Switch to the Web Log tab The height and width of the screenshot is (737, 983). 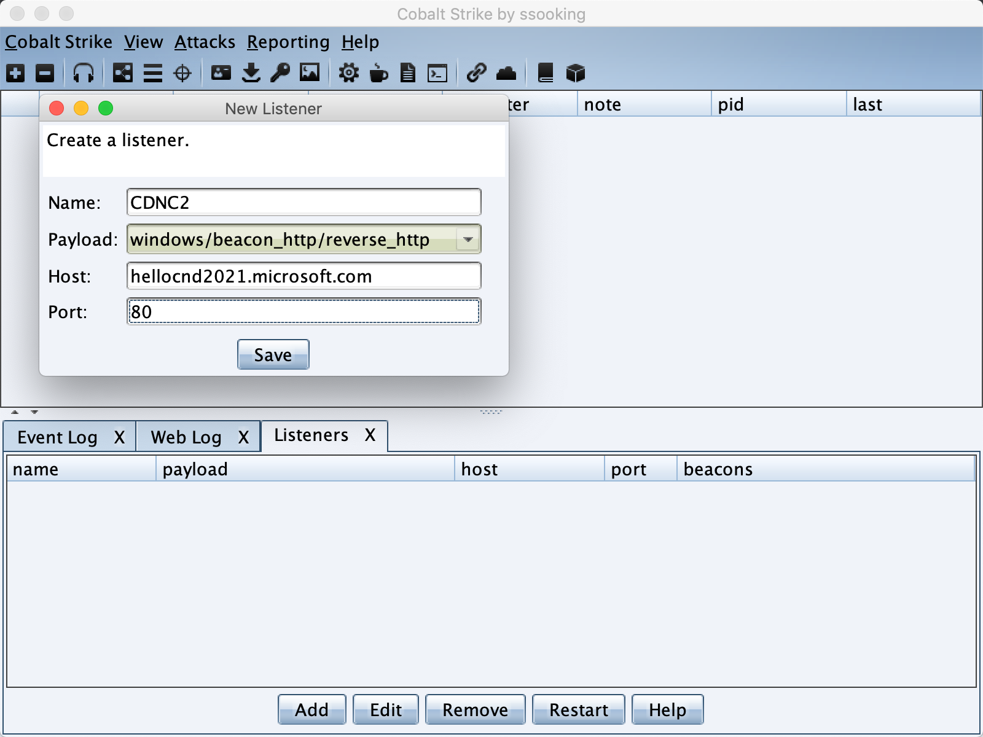[186, 437]
